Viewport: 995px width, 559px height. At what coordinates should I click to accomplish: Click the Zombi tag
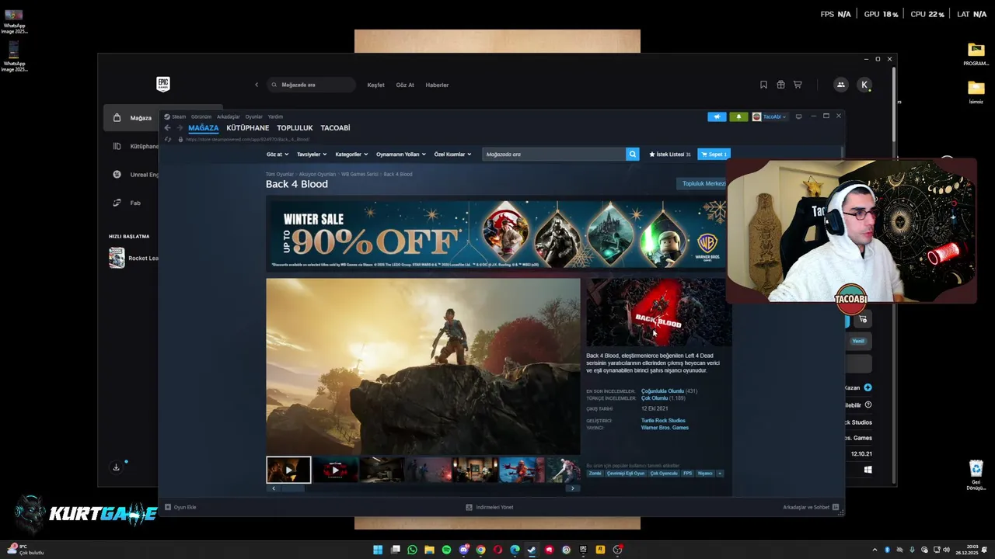tap(595, 473)
